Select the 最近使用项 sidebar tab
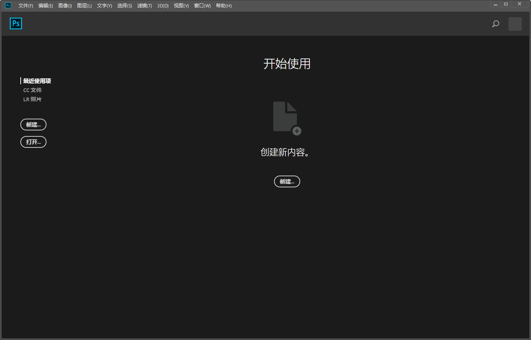Viewport: 531px width, 340px height. click(37, 81)
